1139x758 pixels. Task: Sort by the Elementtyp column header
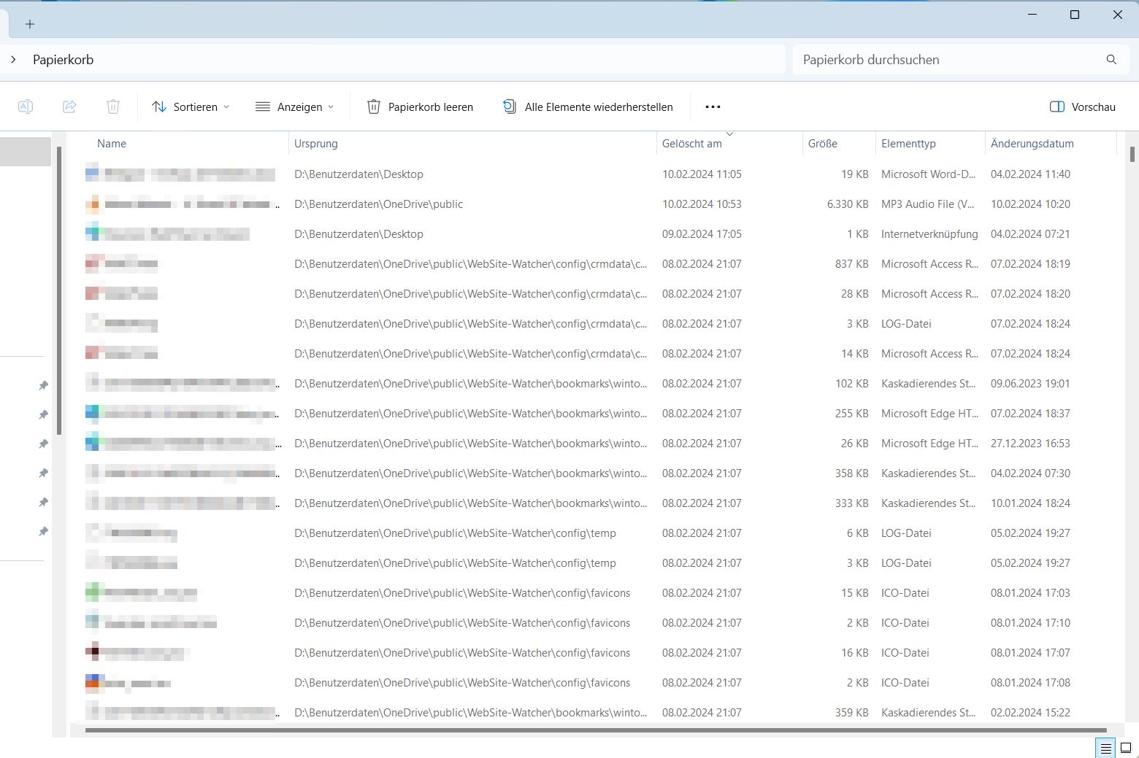908,144
